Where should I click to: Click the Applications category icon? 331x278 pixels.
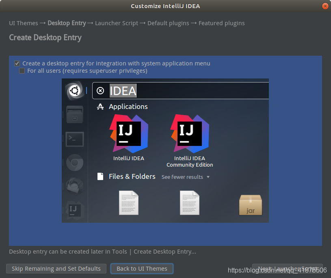(x=100, y=106)
